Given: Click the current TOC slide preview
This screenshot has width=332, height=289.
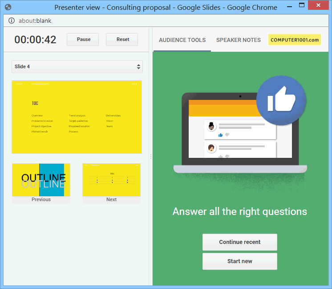Looking at the screenshot, I should 77,117.
